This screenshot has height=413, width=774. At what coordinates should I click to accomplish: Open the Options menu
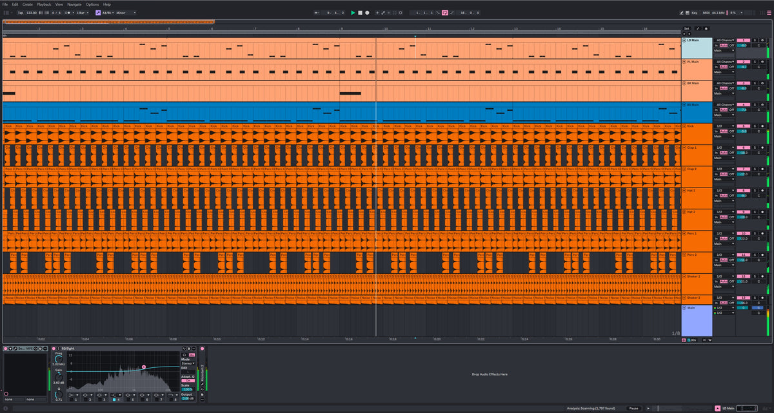pyautogui.click(x=92, y=4)
